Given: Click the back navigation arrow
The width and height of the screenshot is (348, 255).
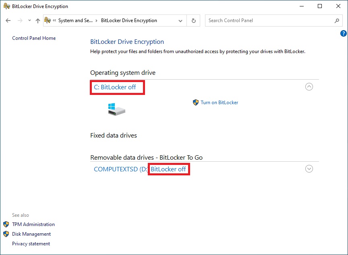Looking at the screenshot, I should [8, 20].
